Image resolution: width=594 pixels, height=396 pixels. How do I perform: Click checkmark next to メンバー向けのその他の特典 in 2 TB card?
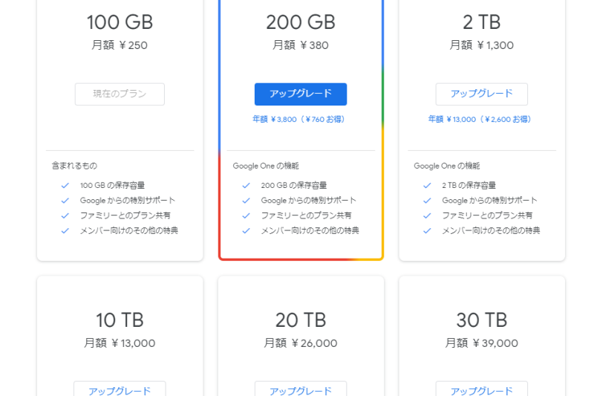(x=428, y=230)
